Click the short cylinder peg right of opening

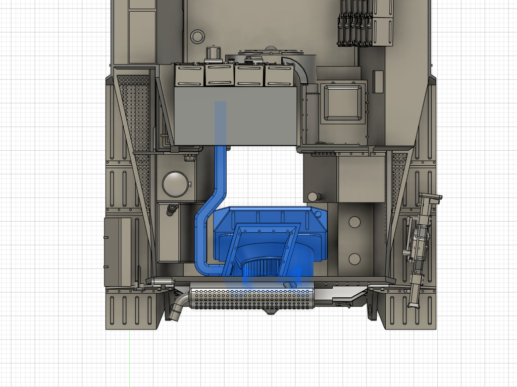click(314, 196)
